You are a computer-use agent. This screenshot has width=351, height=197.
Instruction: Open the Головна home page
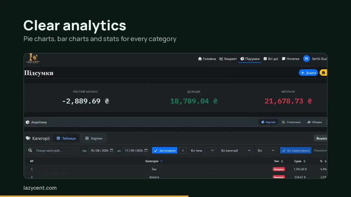tap(207, 59)
